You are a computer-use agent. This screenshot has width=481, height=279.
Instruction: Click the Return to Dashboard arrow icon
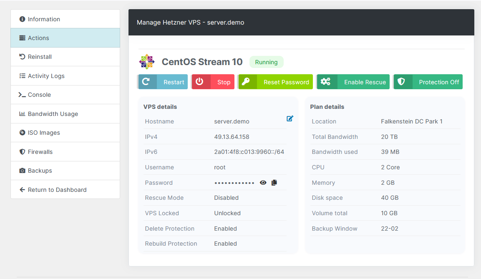22,190
